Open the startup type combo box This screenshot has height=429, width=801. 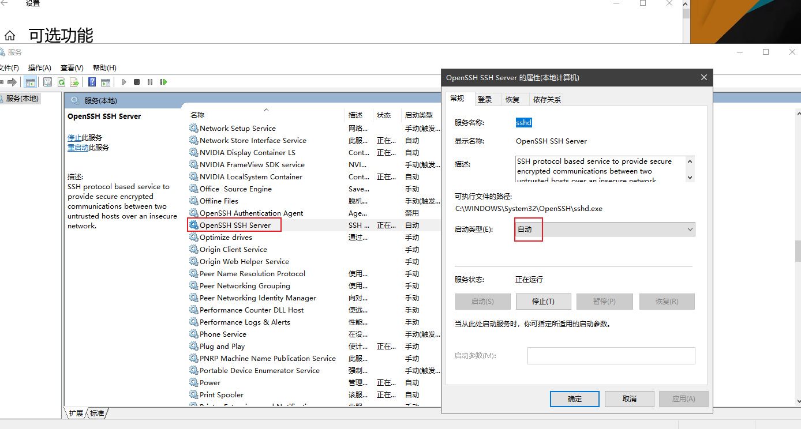[605, 229]
